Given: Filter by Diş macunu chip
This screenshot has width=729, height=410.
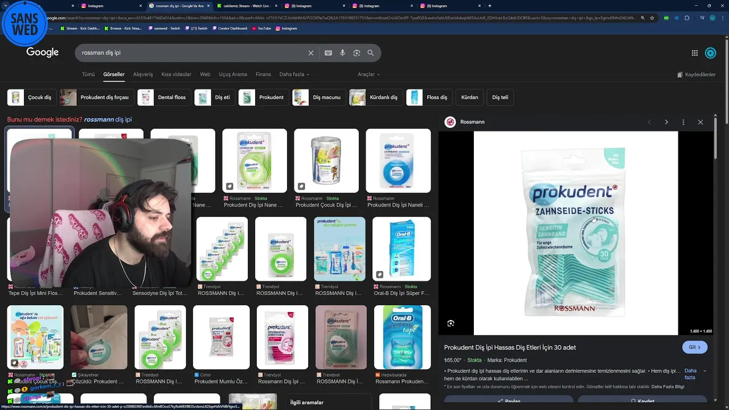Looking at the screenshot, I should click(x=319, y=97).
